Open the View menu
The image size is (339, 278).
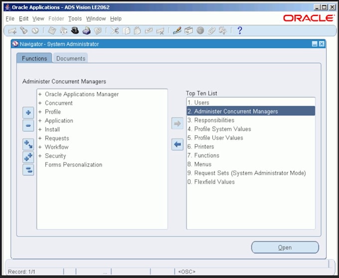(x=38, y=19)
